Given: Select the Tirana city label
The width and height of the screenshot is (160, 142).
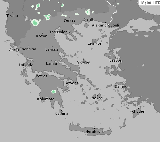Looking at the screenshot, I should [12, 16].
